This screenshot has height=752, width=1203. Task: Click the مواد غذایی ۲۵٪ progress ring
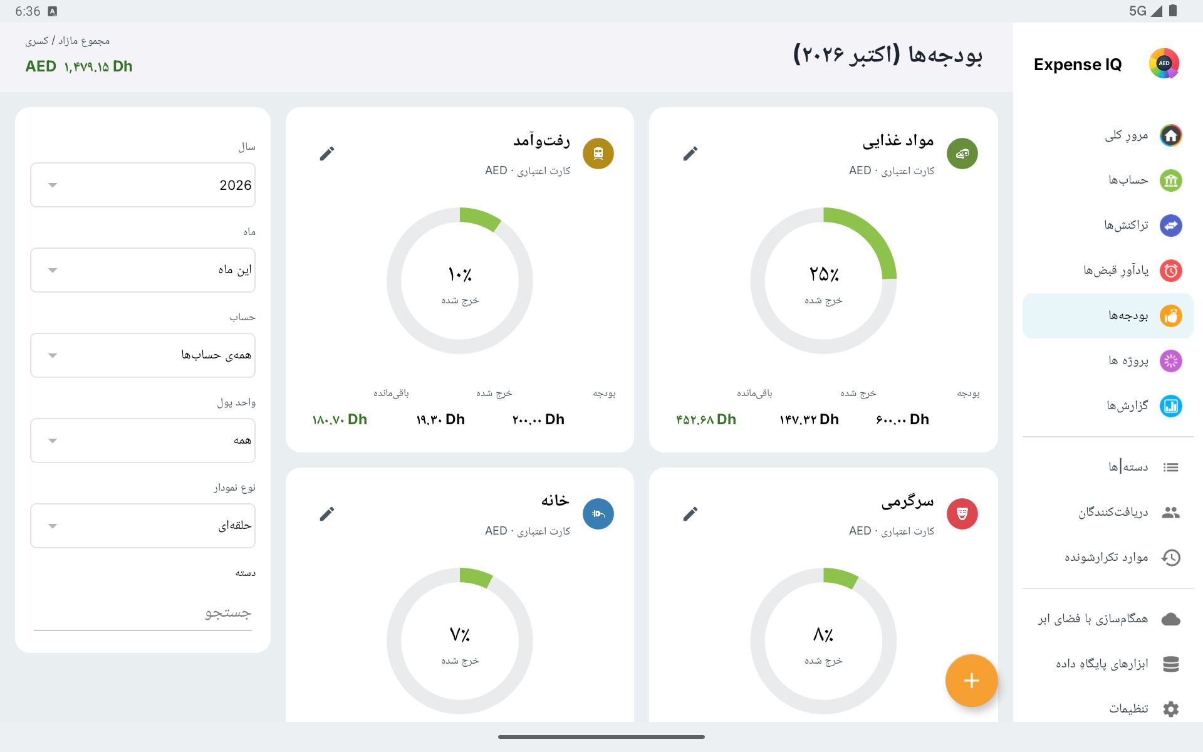(823, 281)
